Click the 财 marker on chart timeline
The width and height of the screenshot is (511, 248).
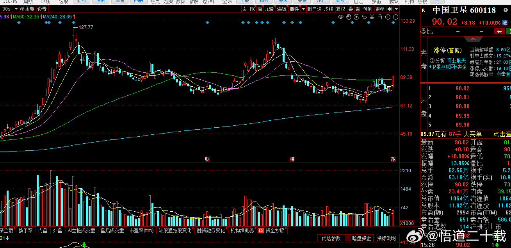tap(207, 159)
